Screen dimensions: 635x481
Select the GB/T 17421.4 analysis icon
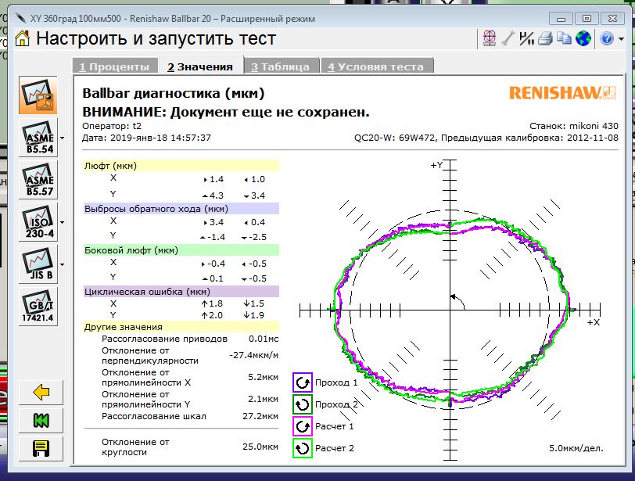click(38, 307)
